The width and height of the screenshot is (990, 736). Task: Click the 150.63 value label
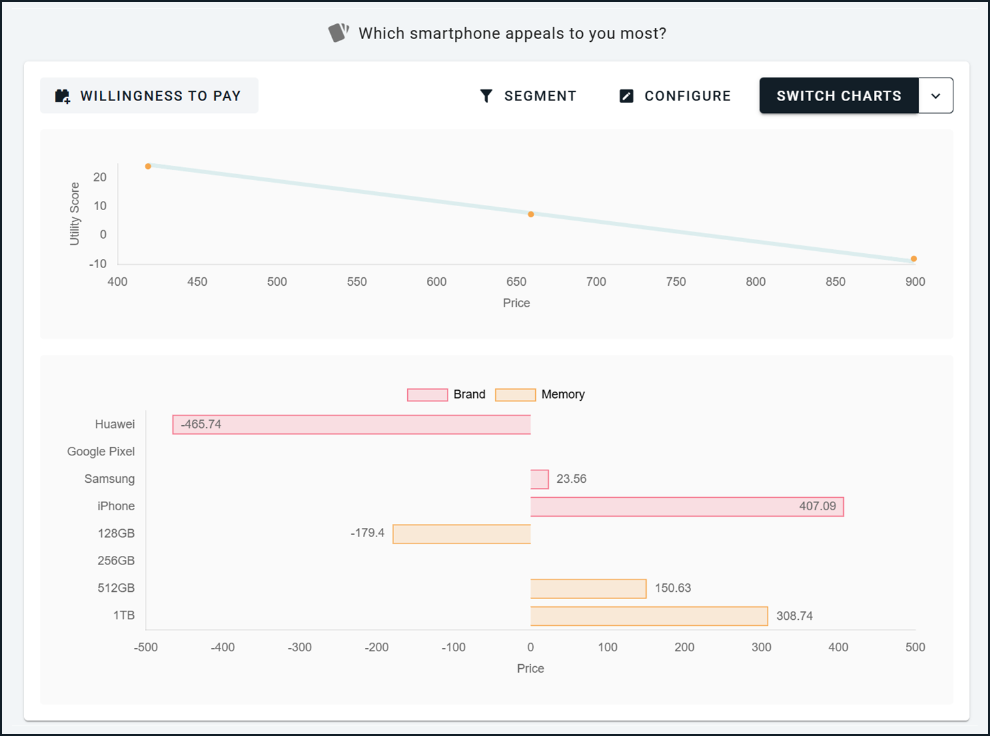click(x=673, y=588)
